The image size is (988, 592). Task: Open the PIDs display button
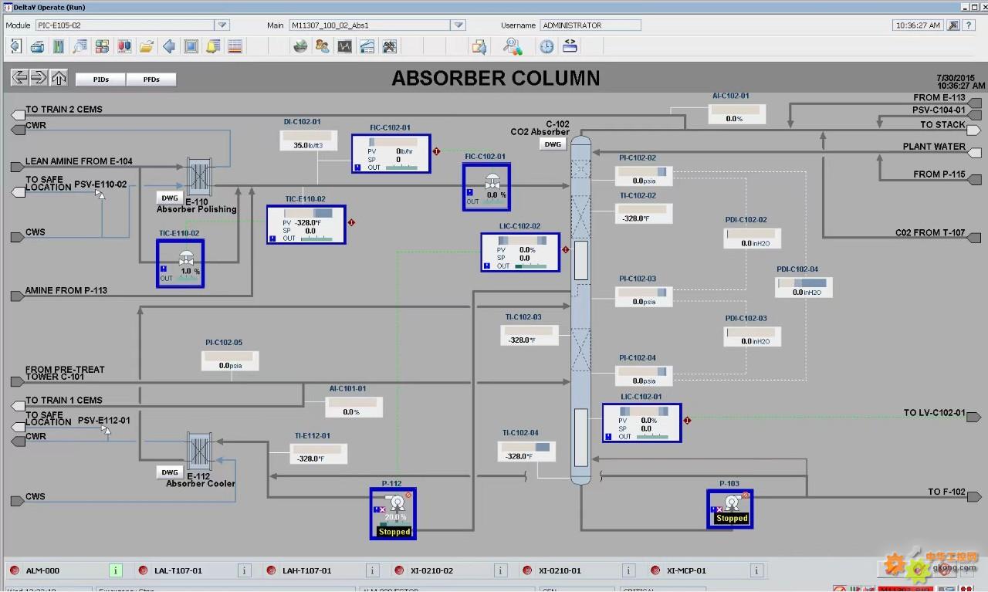100,79
